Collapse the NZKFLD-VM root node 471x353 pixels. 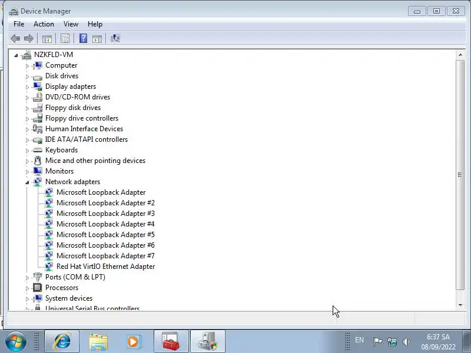[x=16, y=55]
